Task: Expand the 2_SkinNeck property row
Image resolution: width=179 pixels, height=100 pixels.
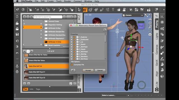Action: coord(72,56)
